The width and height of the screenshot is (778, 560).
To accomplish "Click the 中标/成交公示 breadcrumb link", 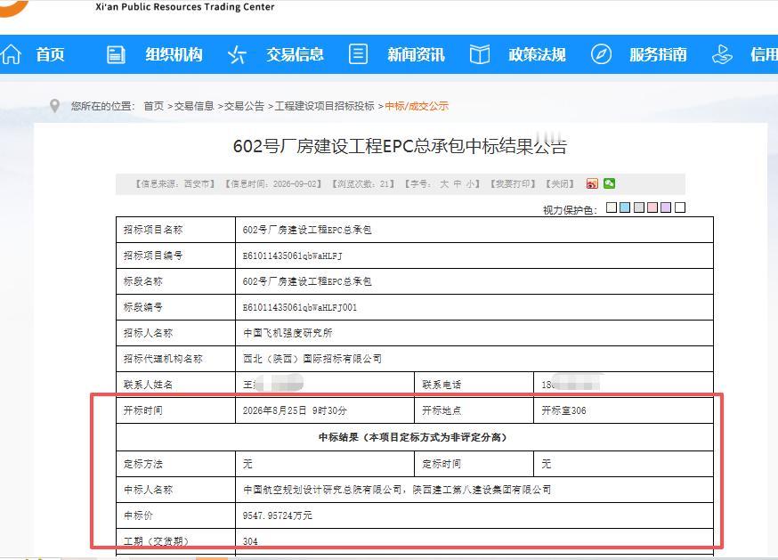I will [x=417, y=106].
